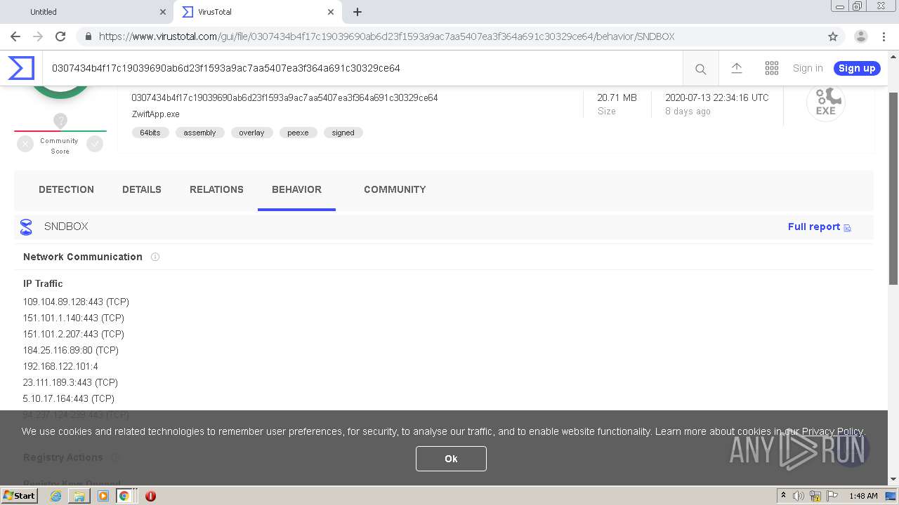Open the Windows Start menu

pyautogui.click(x=20, y=496)
